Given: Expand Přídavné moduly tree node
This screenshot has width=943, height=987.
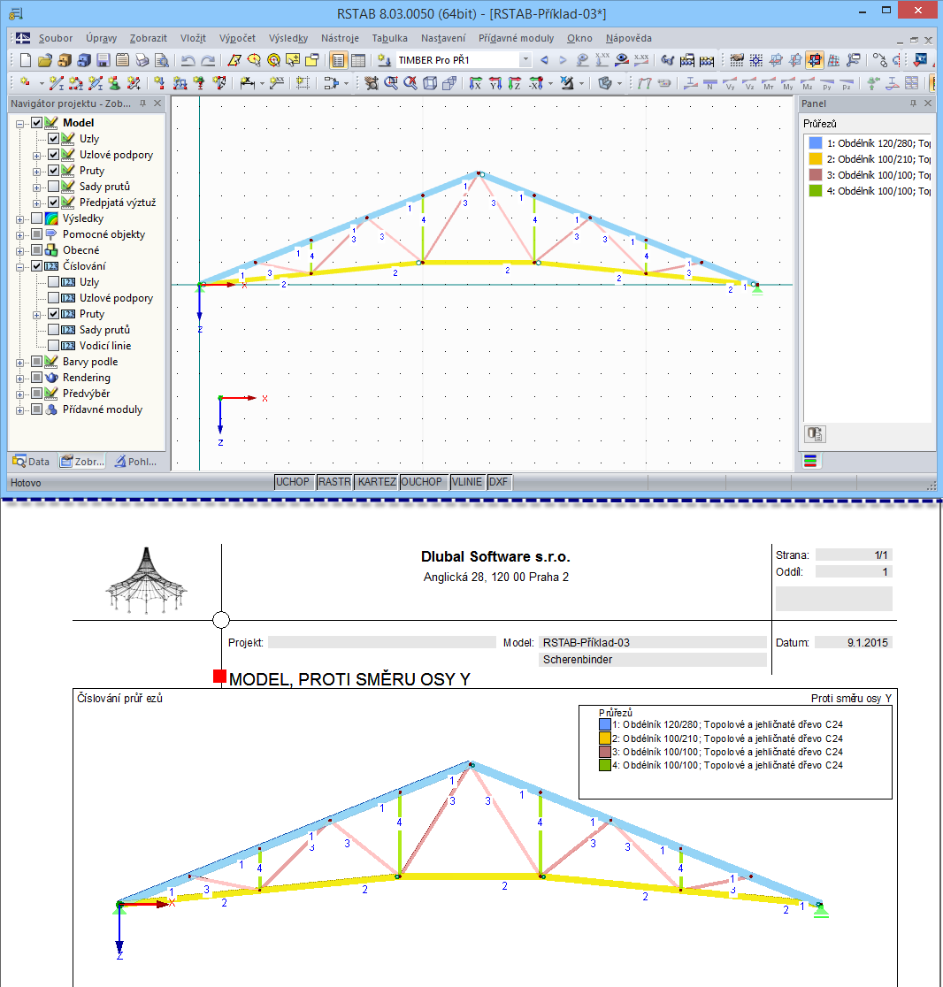Looking at the screenshot, I should 20,410.
